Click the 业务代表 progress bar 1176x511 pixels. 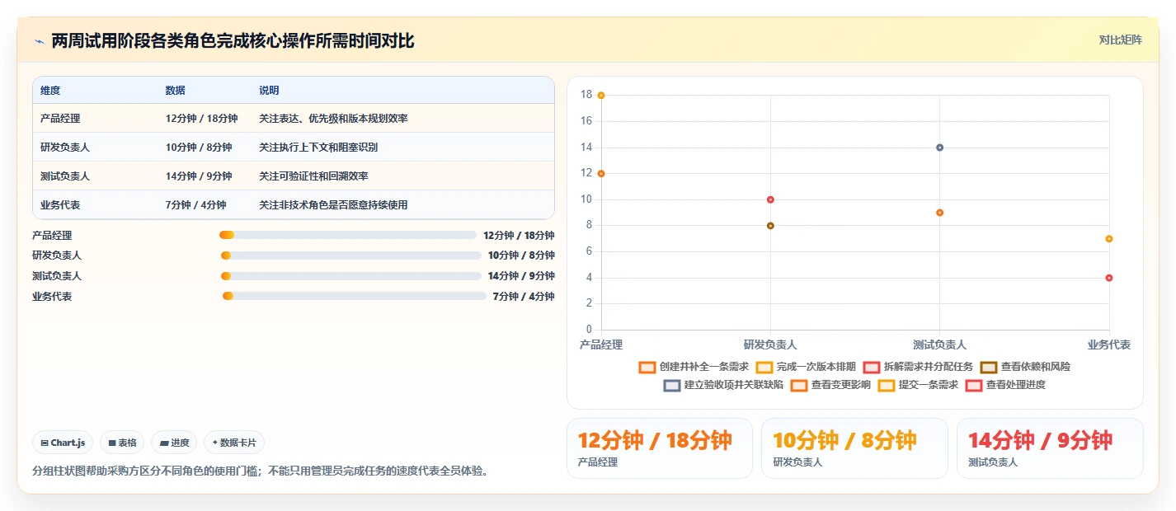point(355,296)
